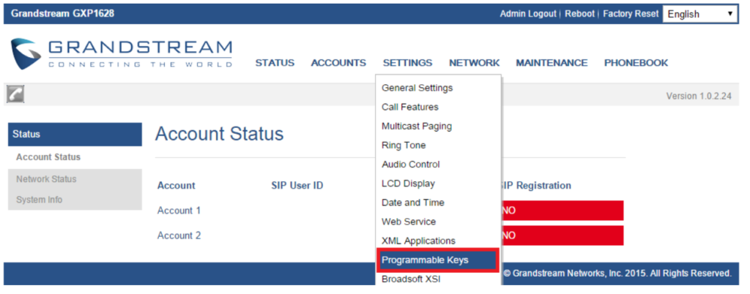Open the STATUS menu
The height and width of the screenshot is (294, 750).
(275, 63)
